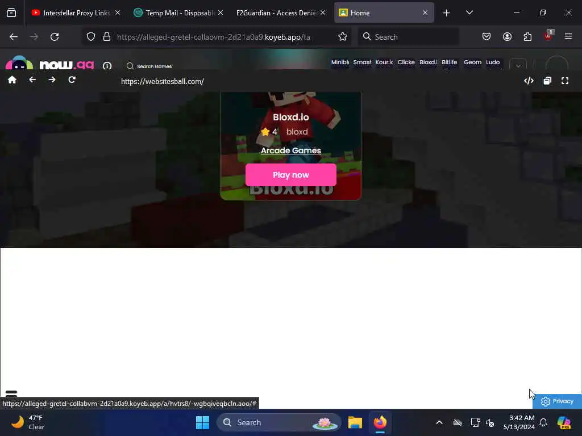Reload the page in Firefox

click(x=55, y=37)
